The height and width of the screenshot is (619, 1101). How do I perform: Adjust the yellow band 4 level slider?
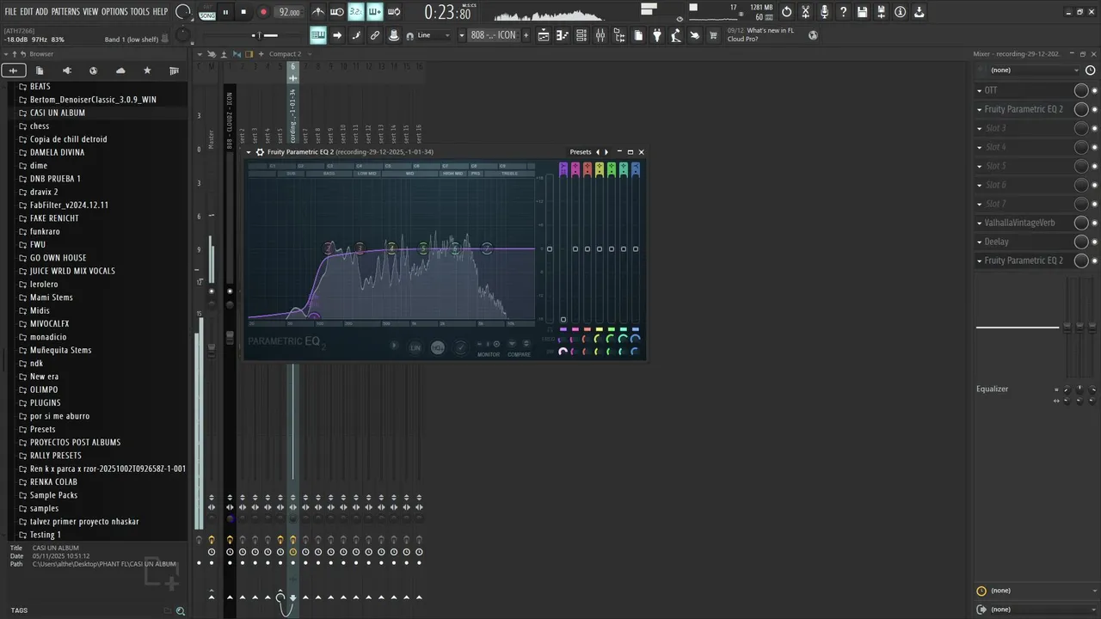click(600, 249)
